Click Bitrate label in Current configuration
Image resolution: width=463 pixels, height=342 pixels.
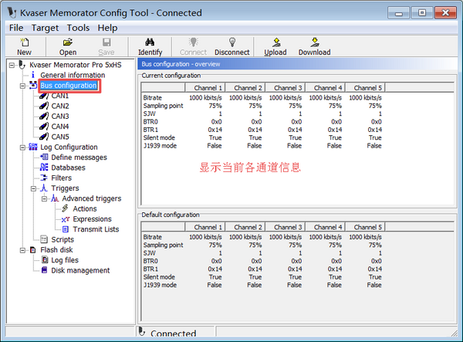152,98
